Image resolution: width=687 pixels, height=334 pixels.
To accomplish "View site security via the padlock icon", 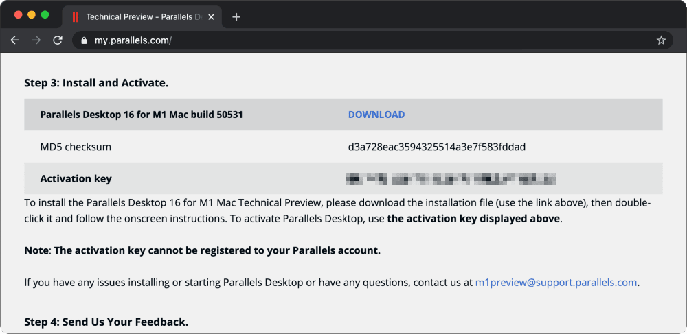I will 85,40.
